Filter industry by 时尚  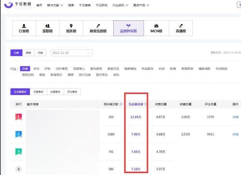pos(161,68)
